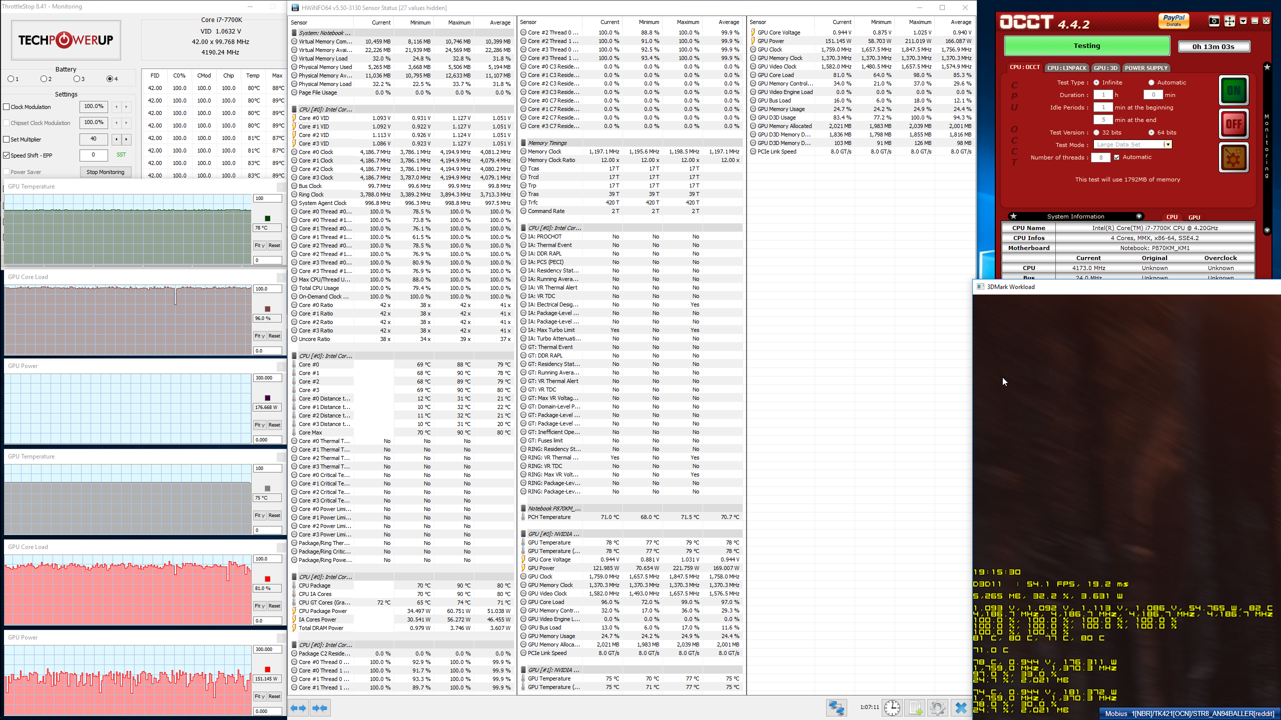Uncheck Automatic number of threads checkbox
1281x720 pixels.
[x=1116, y=157]
